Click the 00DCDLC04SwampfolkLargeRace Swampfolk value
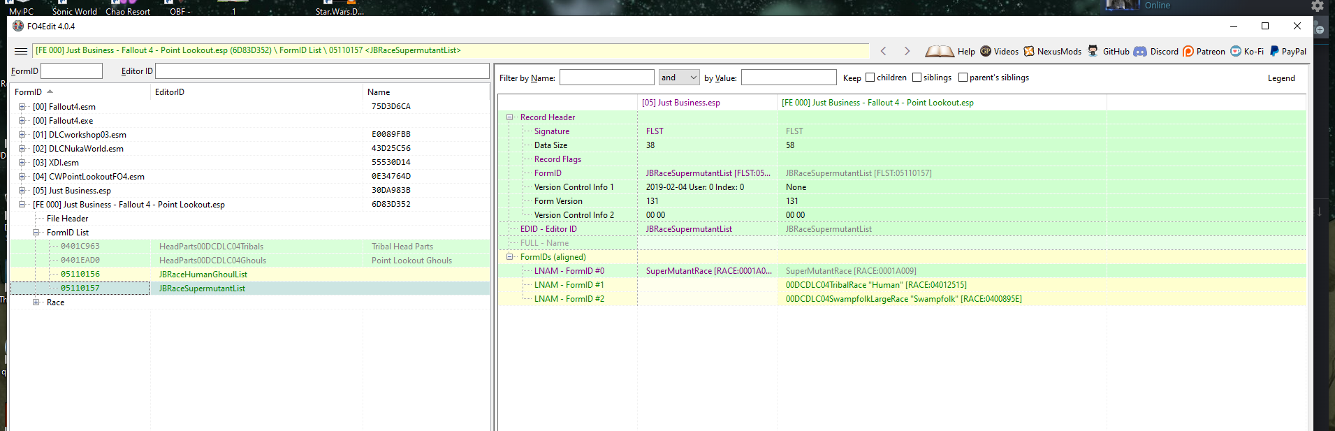 click(x=903, y=299)
